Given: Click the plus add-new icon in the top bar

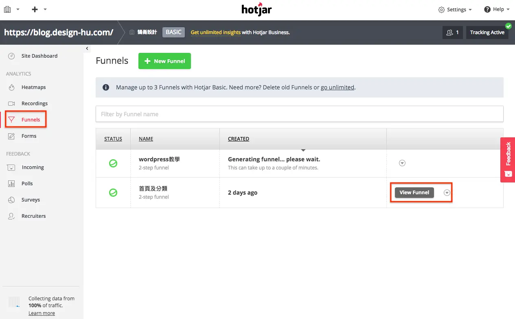Looking at the screenshot, I should tap(35, 9).
